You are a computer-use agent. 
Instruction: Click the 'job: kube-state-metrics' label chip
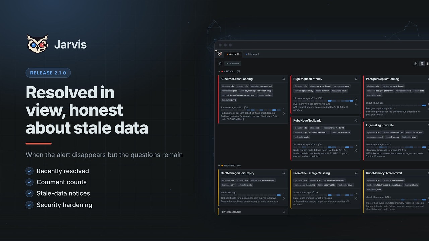(x=334, y=180)
